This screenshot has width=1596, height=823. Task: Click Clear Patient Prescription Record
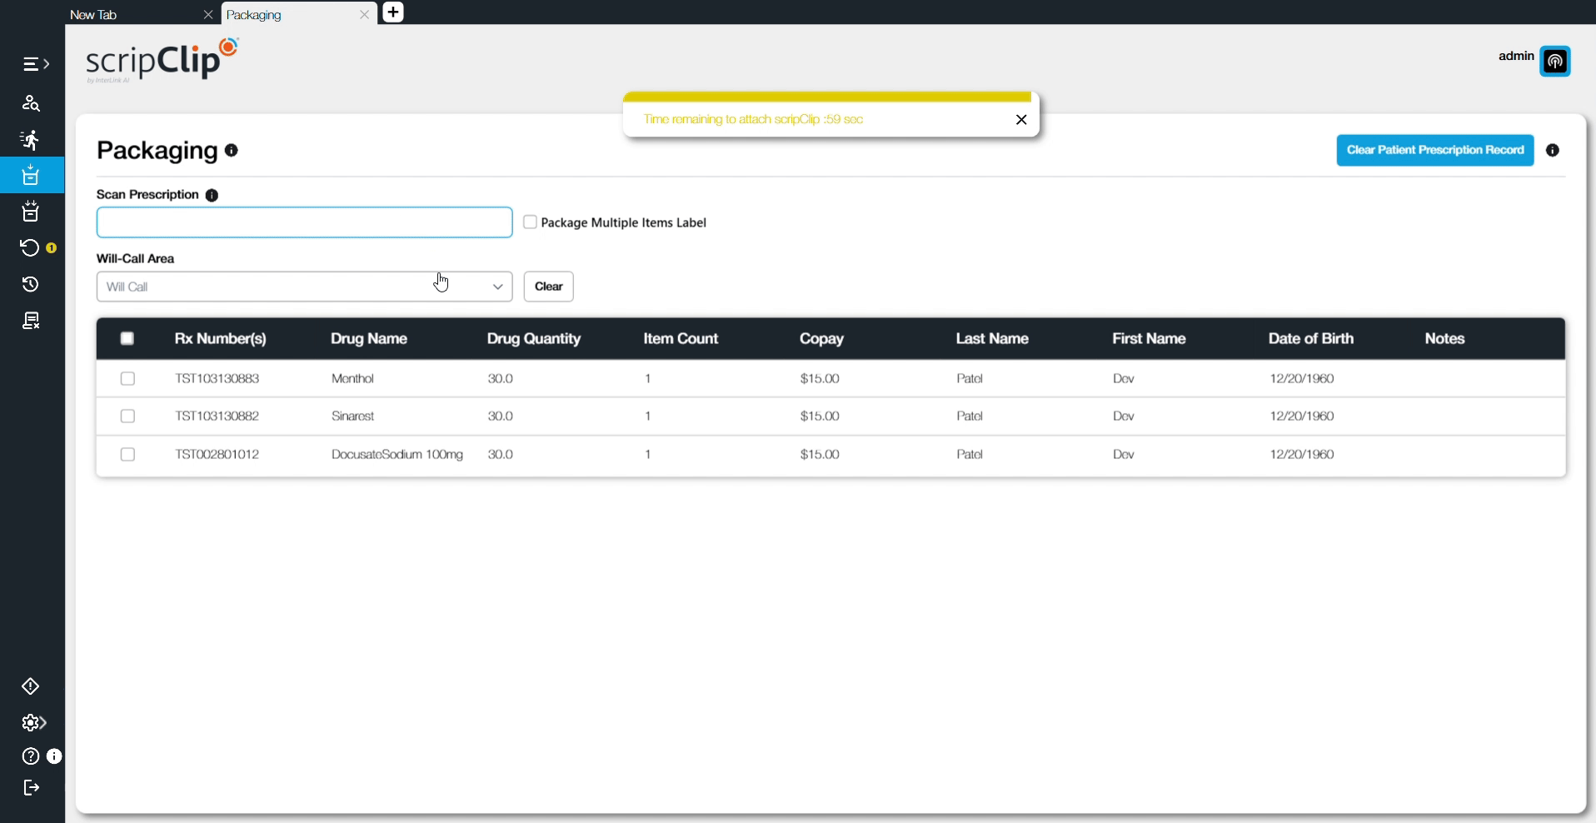pyautogui.click(x=1434, y=150)
